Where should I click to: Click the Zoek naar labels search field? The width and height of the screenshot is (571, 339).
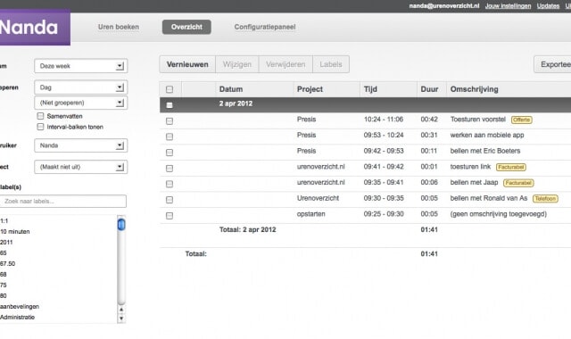pos(63,201)
